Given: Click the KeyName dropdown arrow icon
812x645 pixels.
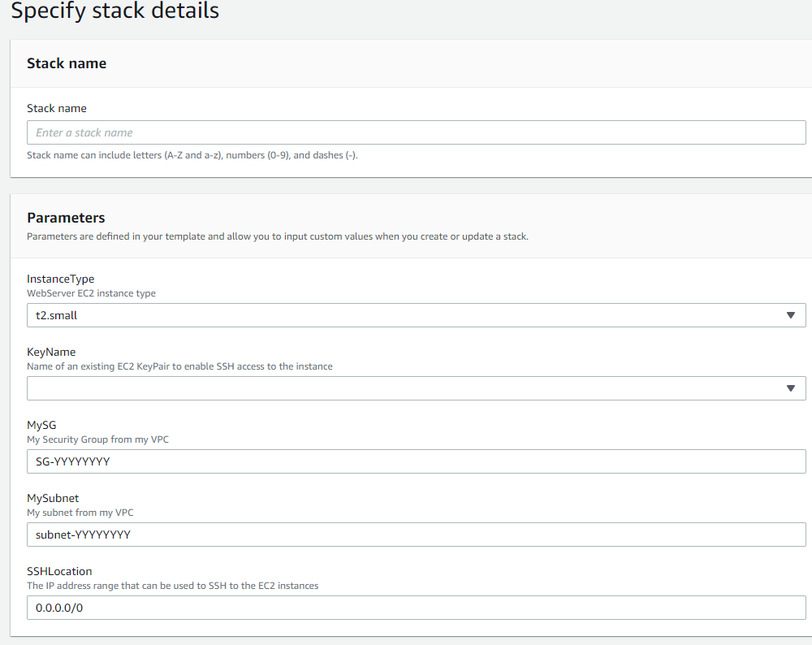Looking at the screenshot, I should point(790,388).
